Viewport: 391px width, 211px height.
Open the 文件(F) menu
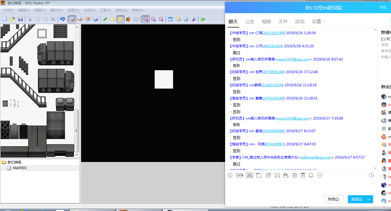pos(8,10)
